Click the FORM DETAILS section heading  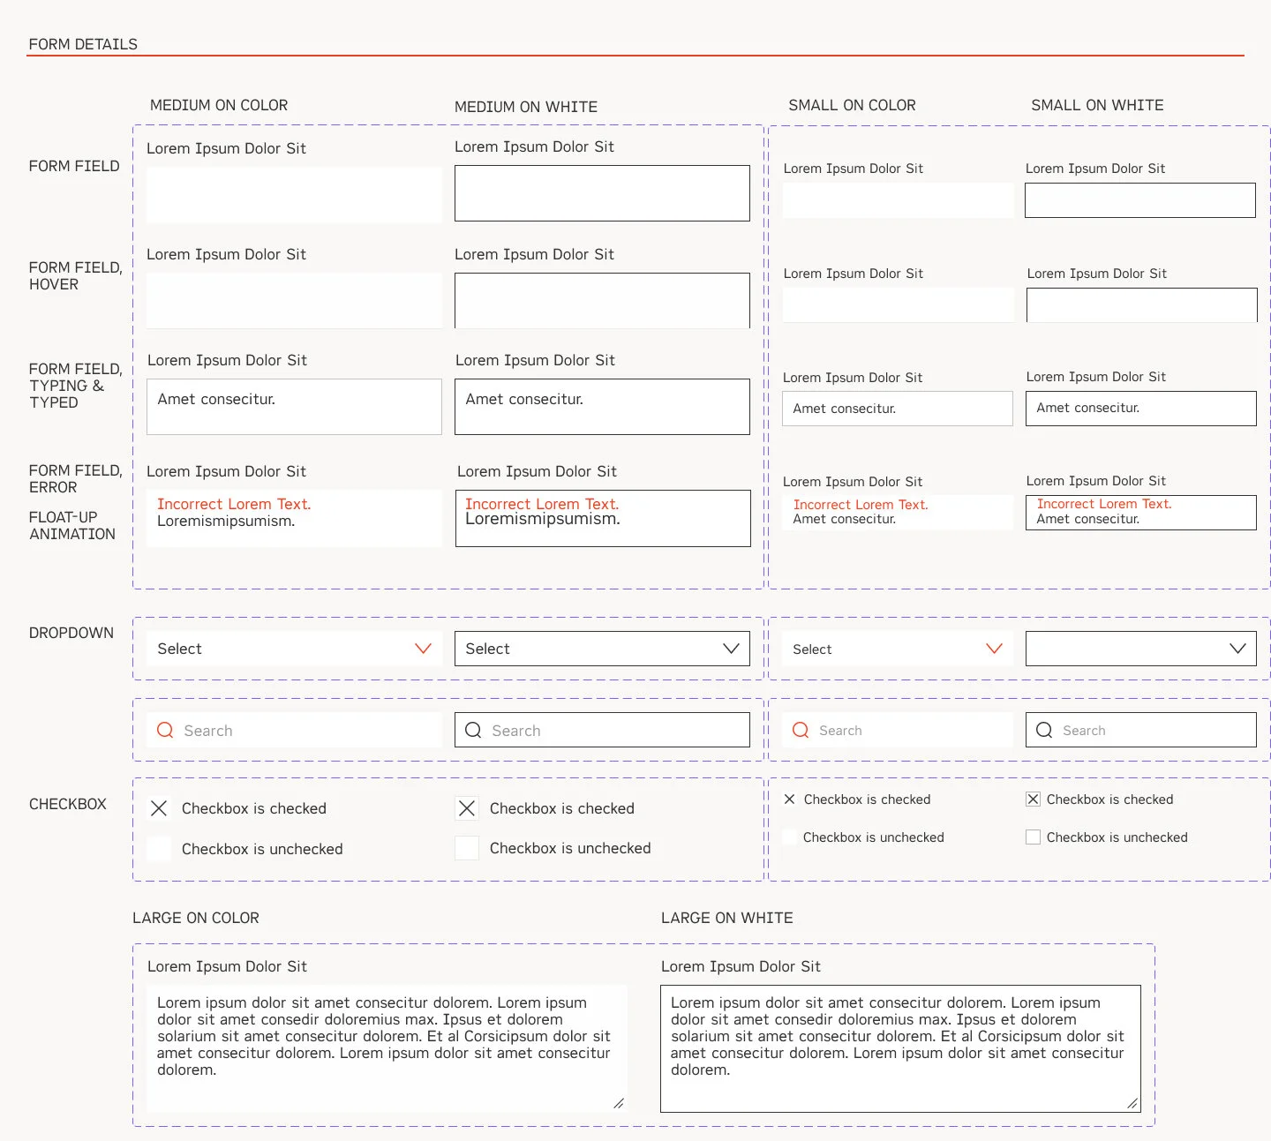pyautogui.click(x=83, y=43)
